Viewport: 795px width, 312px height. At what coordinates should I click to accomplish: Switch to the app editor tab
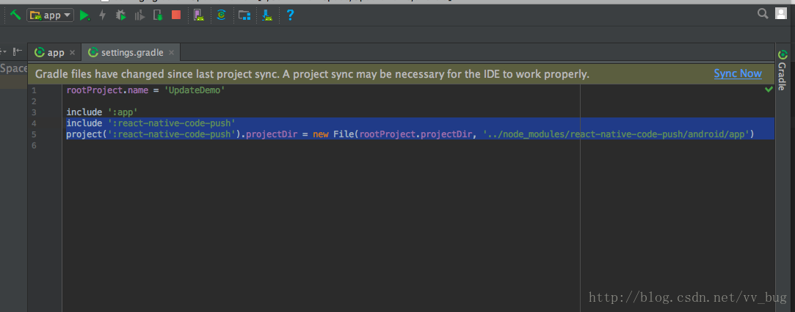pyautogui.click(x=56, y=53)
